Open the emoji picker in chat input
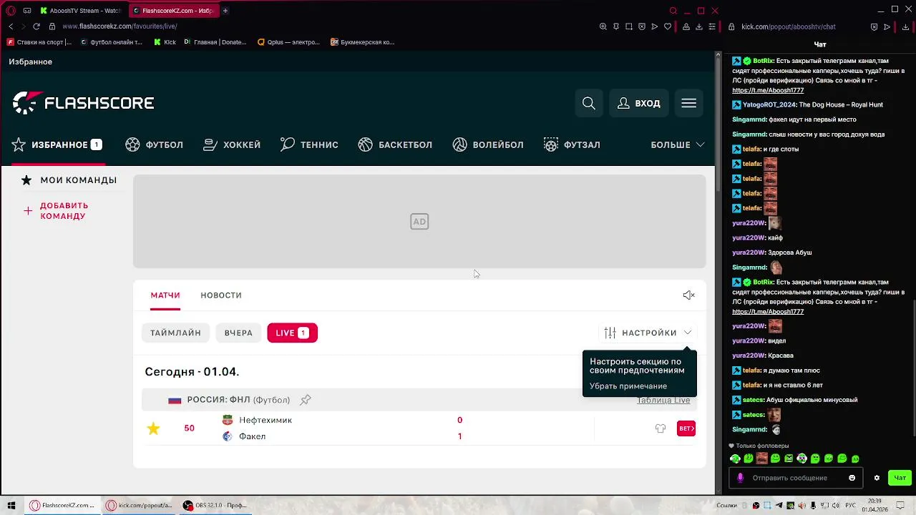The image size is (916, 515). click(x=852, y=478)
